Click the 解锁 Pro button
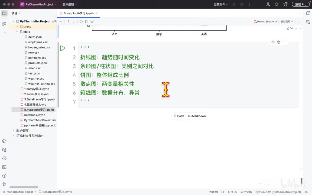The width and height of the screenshot is (312, 195). click(x=301, y=4)
